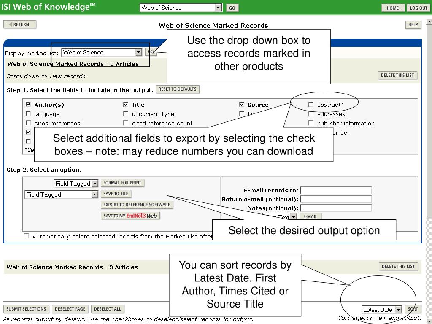This screenshot has width=432, height=324.
Task: Click the E-MAIL button
Action: tap(310, 216)
